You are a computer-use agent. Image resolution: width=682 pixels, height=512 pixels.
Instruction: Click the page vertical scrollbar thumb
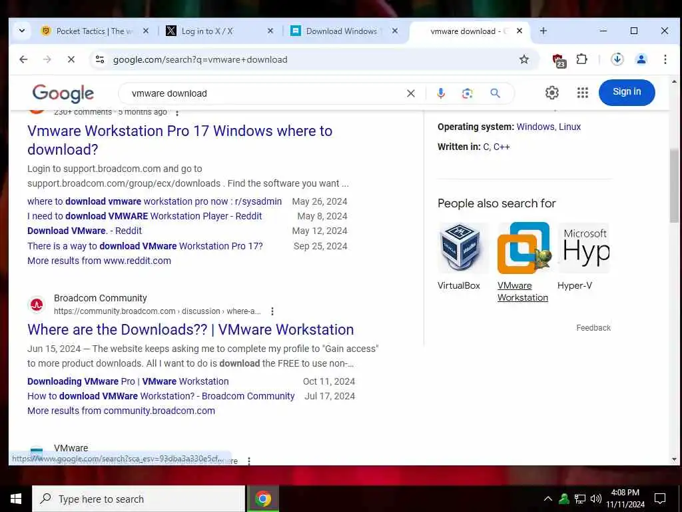(674, 185)
